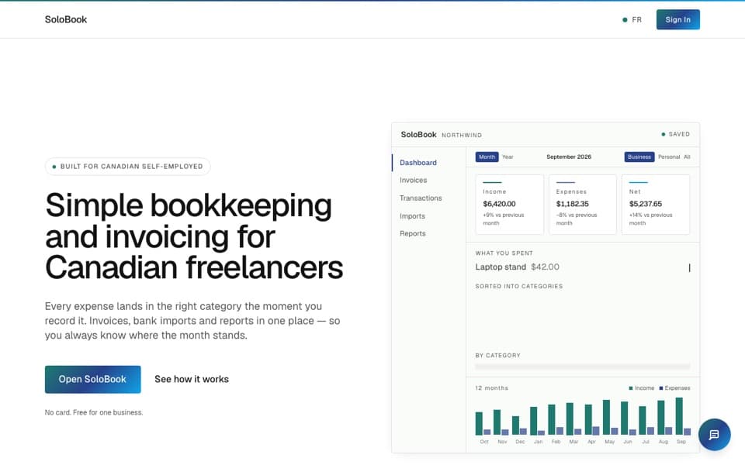The height and width of the screenshot is (465, 745).
Task: Select the Year period toggle
Action: pos(508,157)
